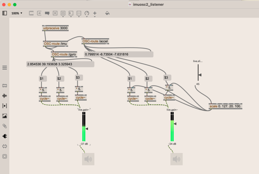Viewport: 259px width, 174px height.
Task: Click the $2 message under accel route
Action: [148, 79]
